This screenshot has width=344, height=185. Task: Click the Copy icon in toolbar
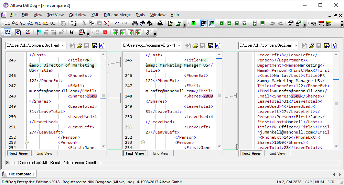pyautogui.click(x=92, y=23)
